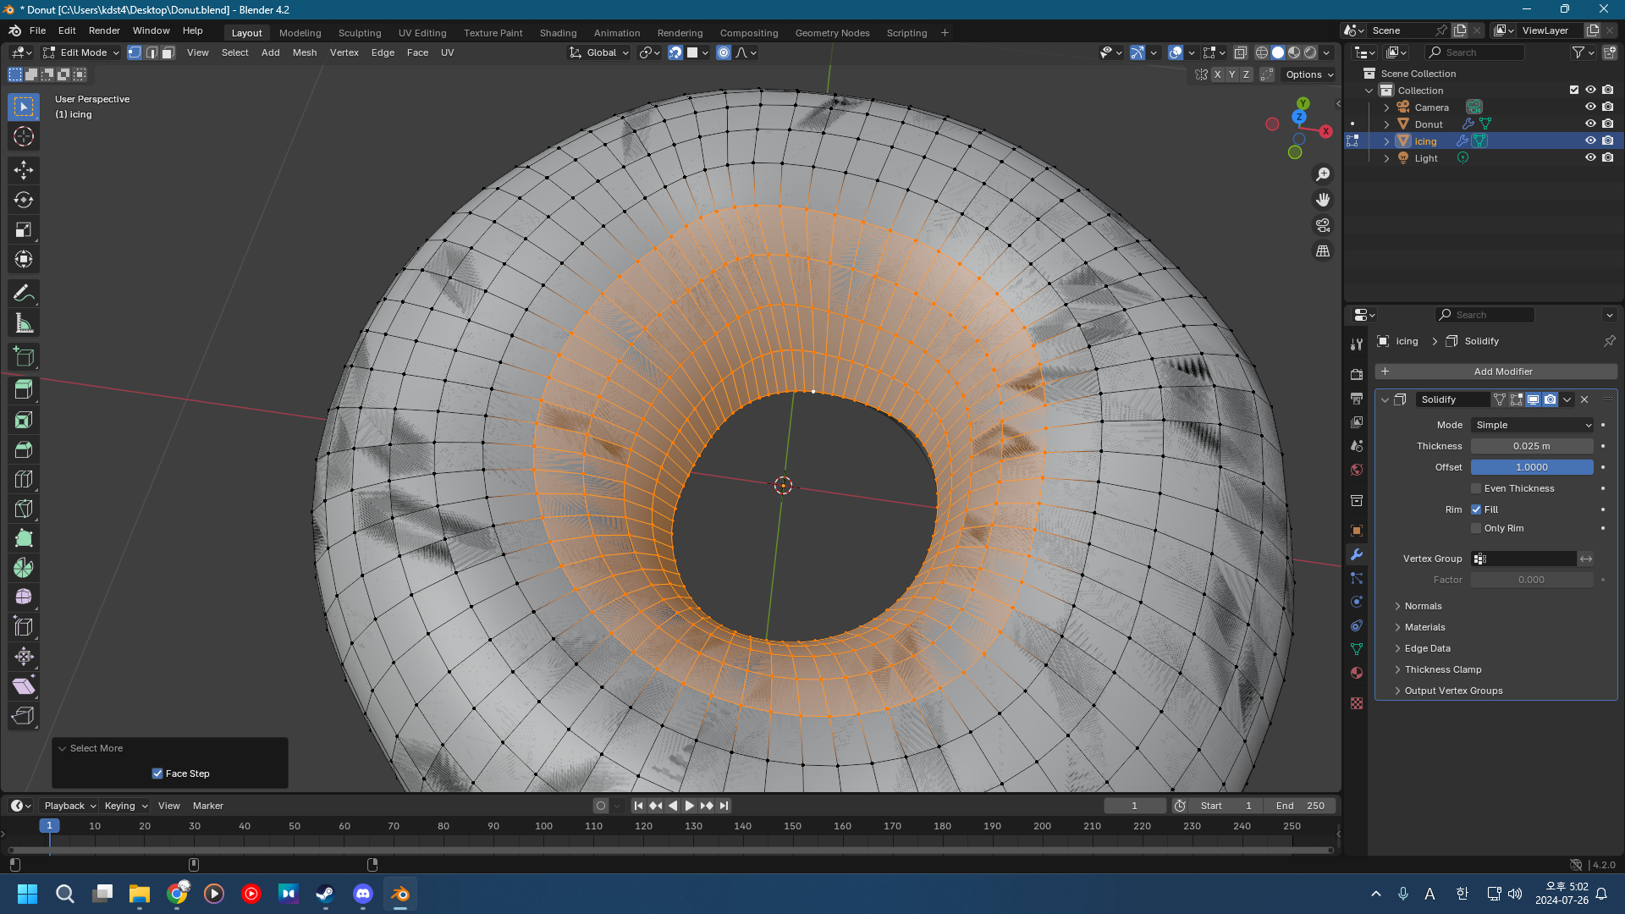The height and width of the screenshot is (914, 1625).
Task: Choose the Loop Cut tool
Action: pos(23,479)
